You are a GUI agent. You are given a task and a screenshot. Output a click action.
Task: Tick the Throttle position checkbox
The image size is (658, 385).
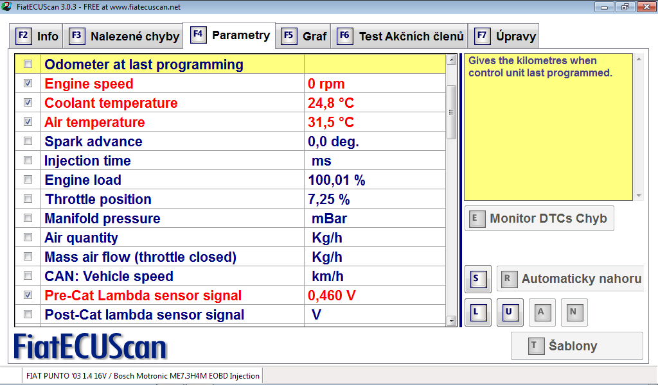(x=28, y=199)
